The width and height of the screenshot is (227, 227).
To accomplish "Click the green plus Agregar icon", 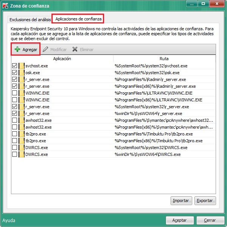I will 17,49.
